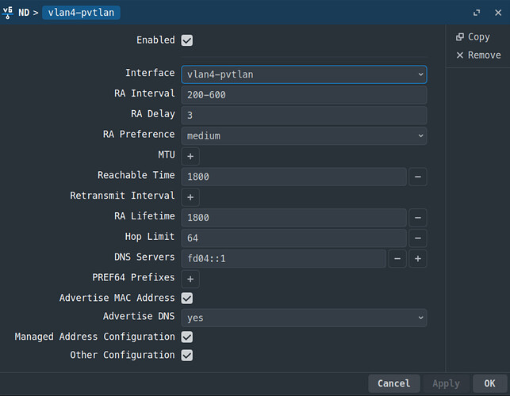Select the vlan4-pvtlan breadcrumb tab
The width and height of the screenshot is (510, 396).
[81, 13]
